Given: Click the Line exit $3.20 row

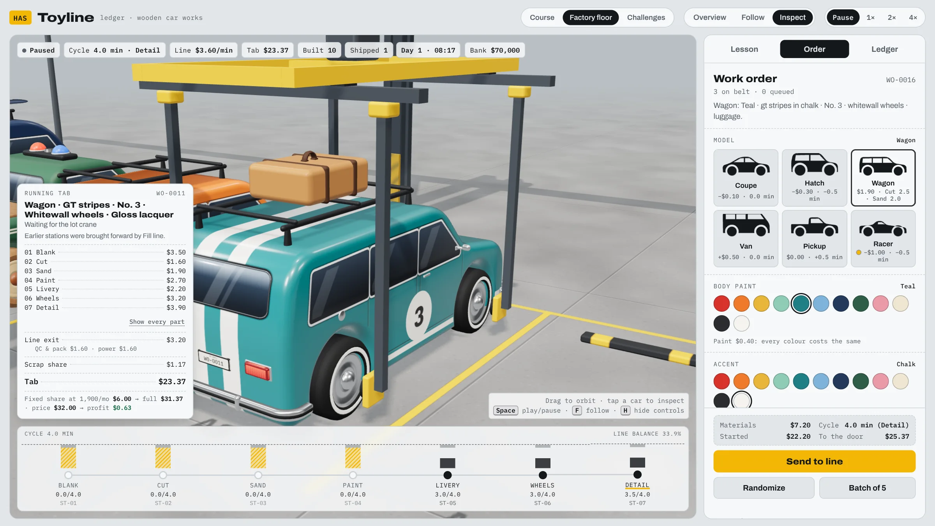Looking at the screenshot, I should coord(105,340).
